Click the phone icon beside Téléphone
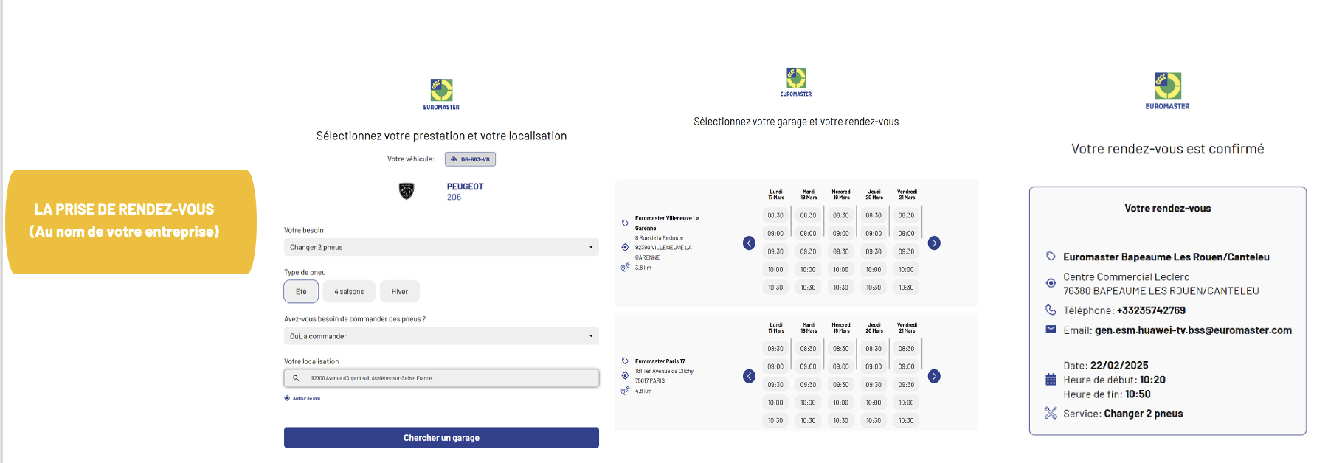This screenshot has width=1328, height=463. click(x=1051, y=310)
